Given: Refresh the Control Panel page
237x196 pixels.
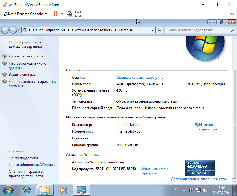Looking at the screenshot, I should (159, 30).
